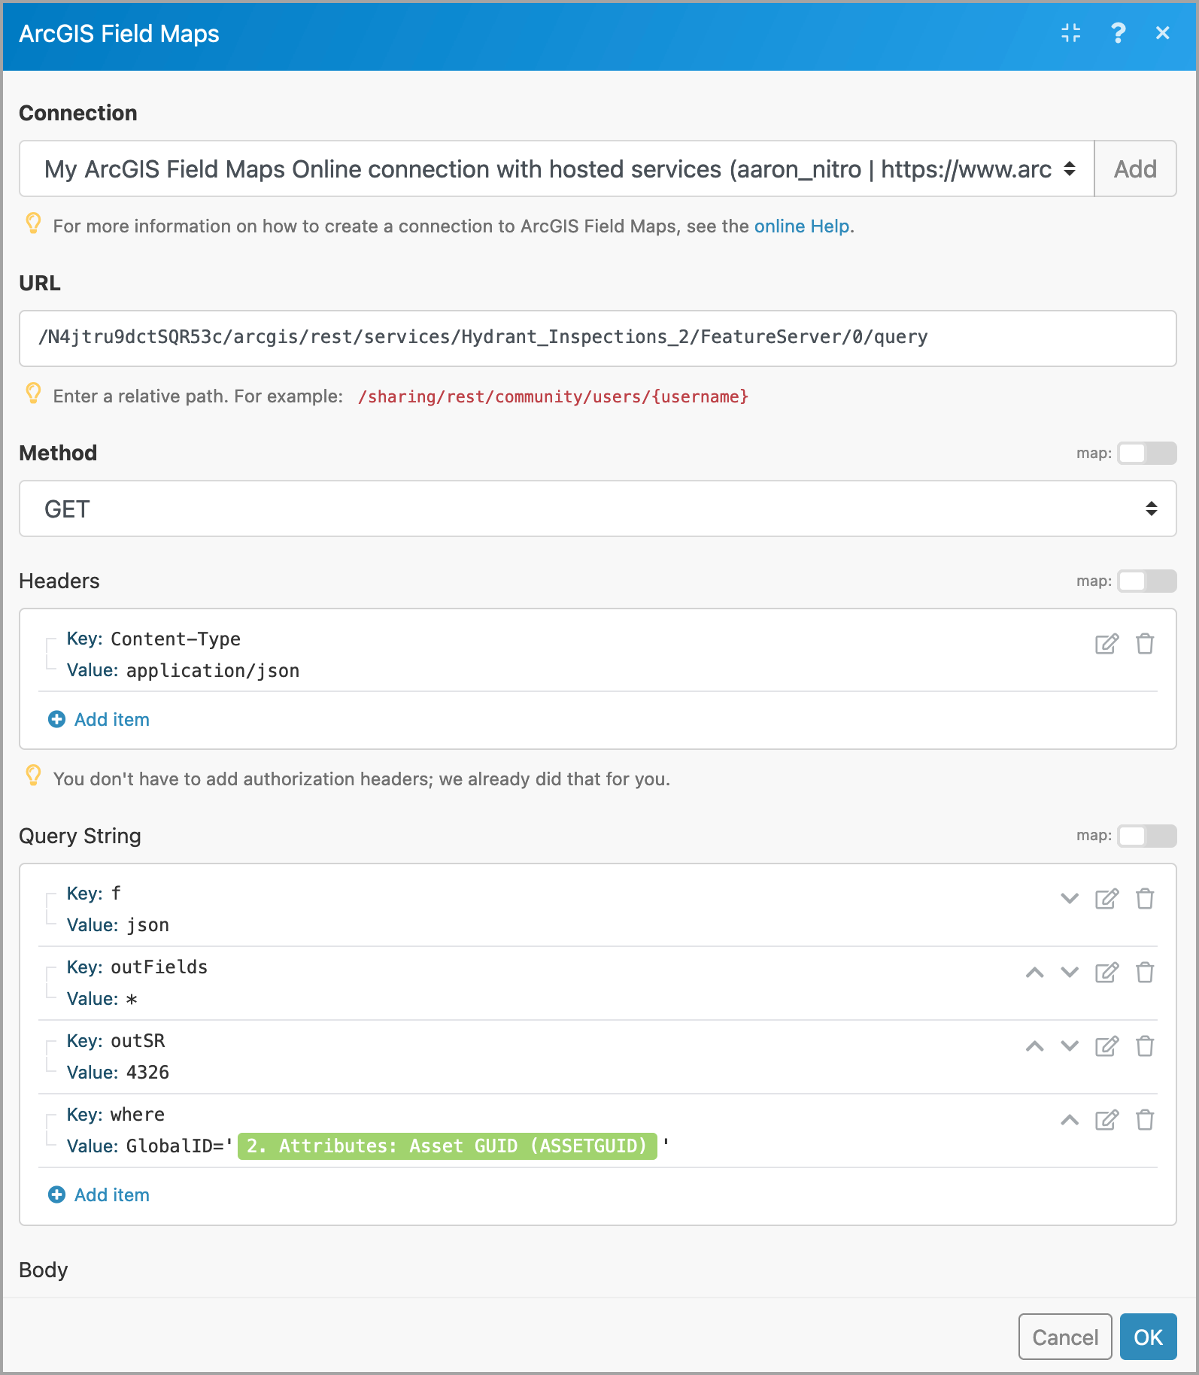
Task: Open the help question mark icon
Action: coord(1118,33)
